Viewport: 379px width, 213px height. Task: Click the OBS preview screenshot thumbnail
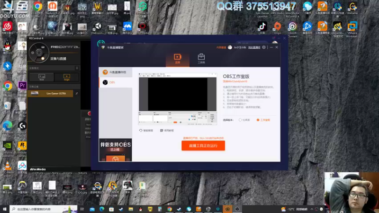click(177, 99)
